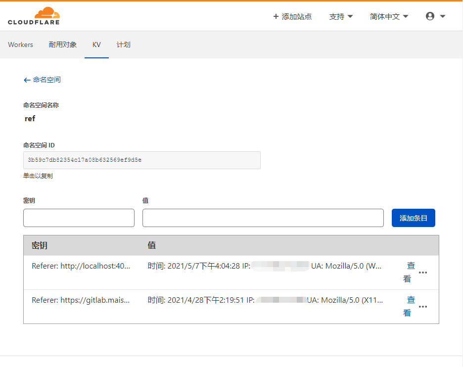Screen dimensions: 463x367
Task: Go back via 命名空间 link
Action: point(46,80)
